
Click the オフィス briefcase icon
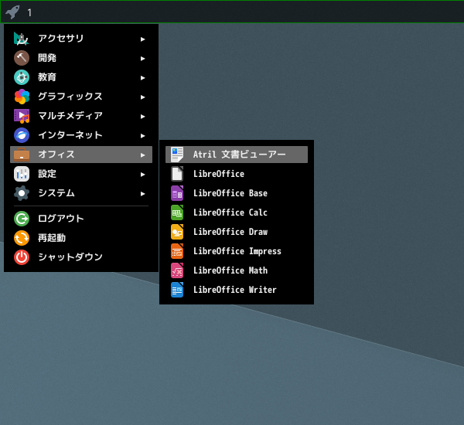(22, 155)
